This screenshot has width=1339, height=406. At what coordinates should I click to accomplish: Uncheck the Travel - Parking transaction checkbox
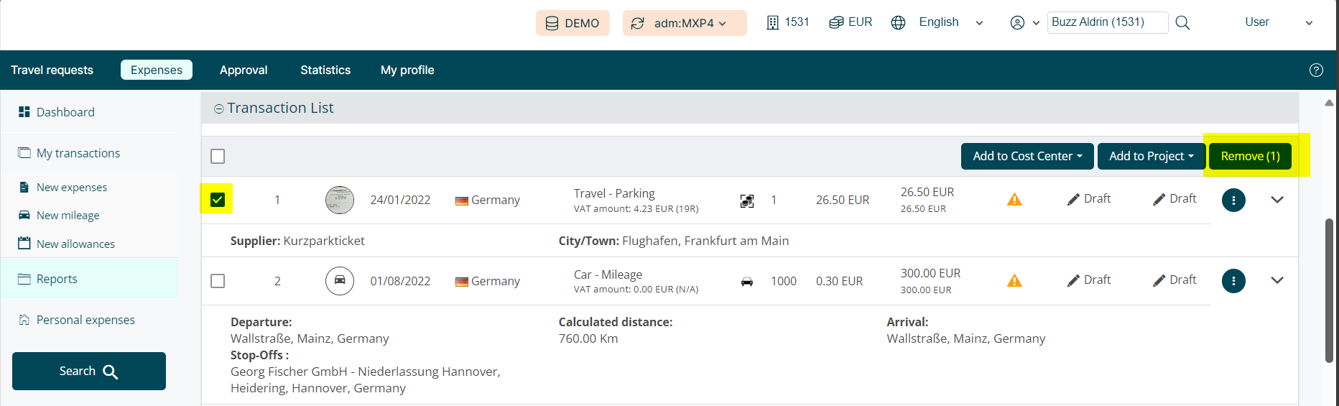218,200
